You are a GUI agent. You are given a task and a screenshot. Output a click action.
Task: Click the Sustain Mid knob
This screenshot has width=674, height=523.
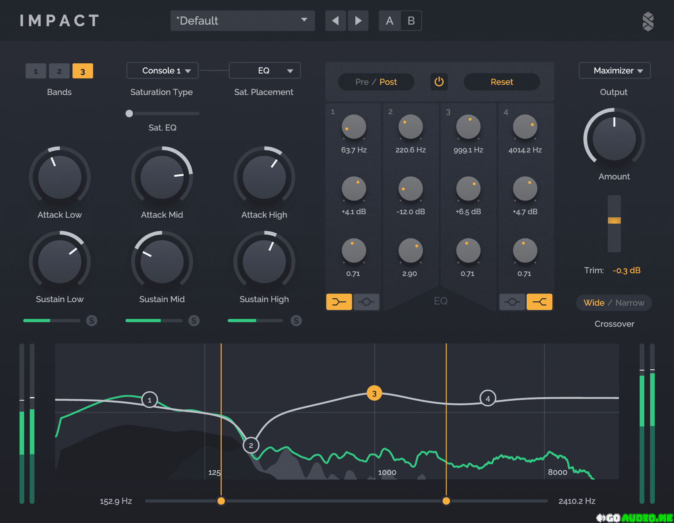pyautogui.click(x=162, y=261)
